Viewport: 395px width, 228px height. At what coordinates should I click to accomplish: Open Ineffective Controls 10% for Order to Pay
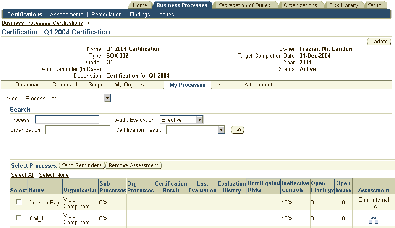287,202
